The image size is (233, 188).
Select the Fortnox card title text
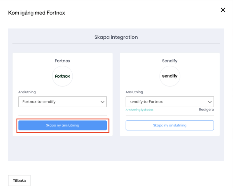point(63,61)
